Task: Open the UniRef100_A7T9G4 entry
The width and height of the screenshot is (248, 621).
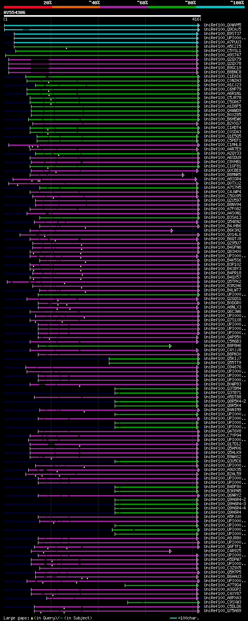Action: point(222,585)
